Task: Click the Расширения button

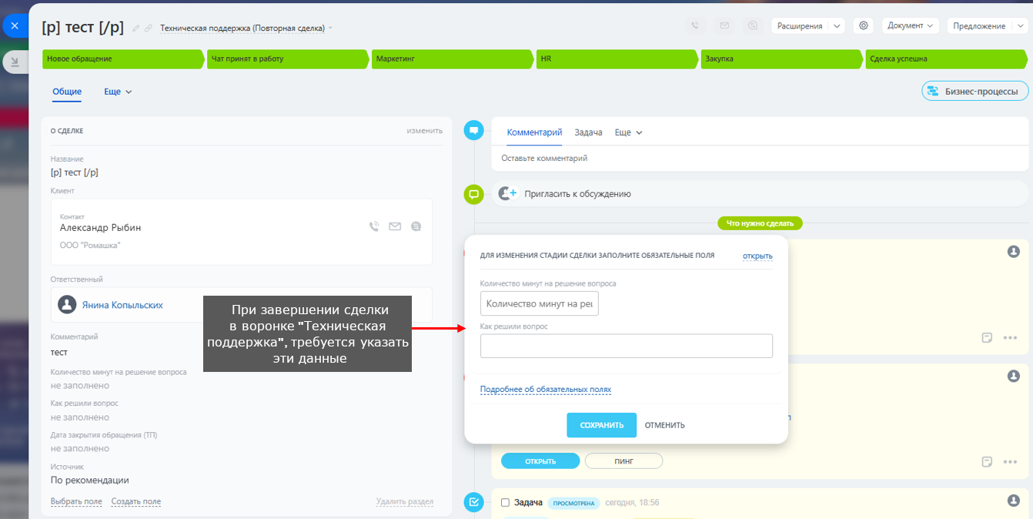Action: (x=800, y=25)
